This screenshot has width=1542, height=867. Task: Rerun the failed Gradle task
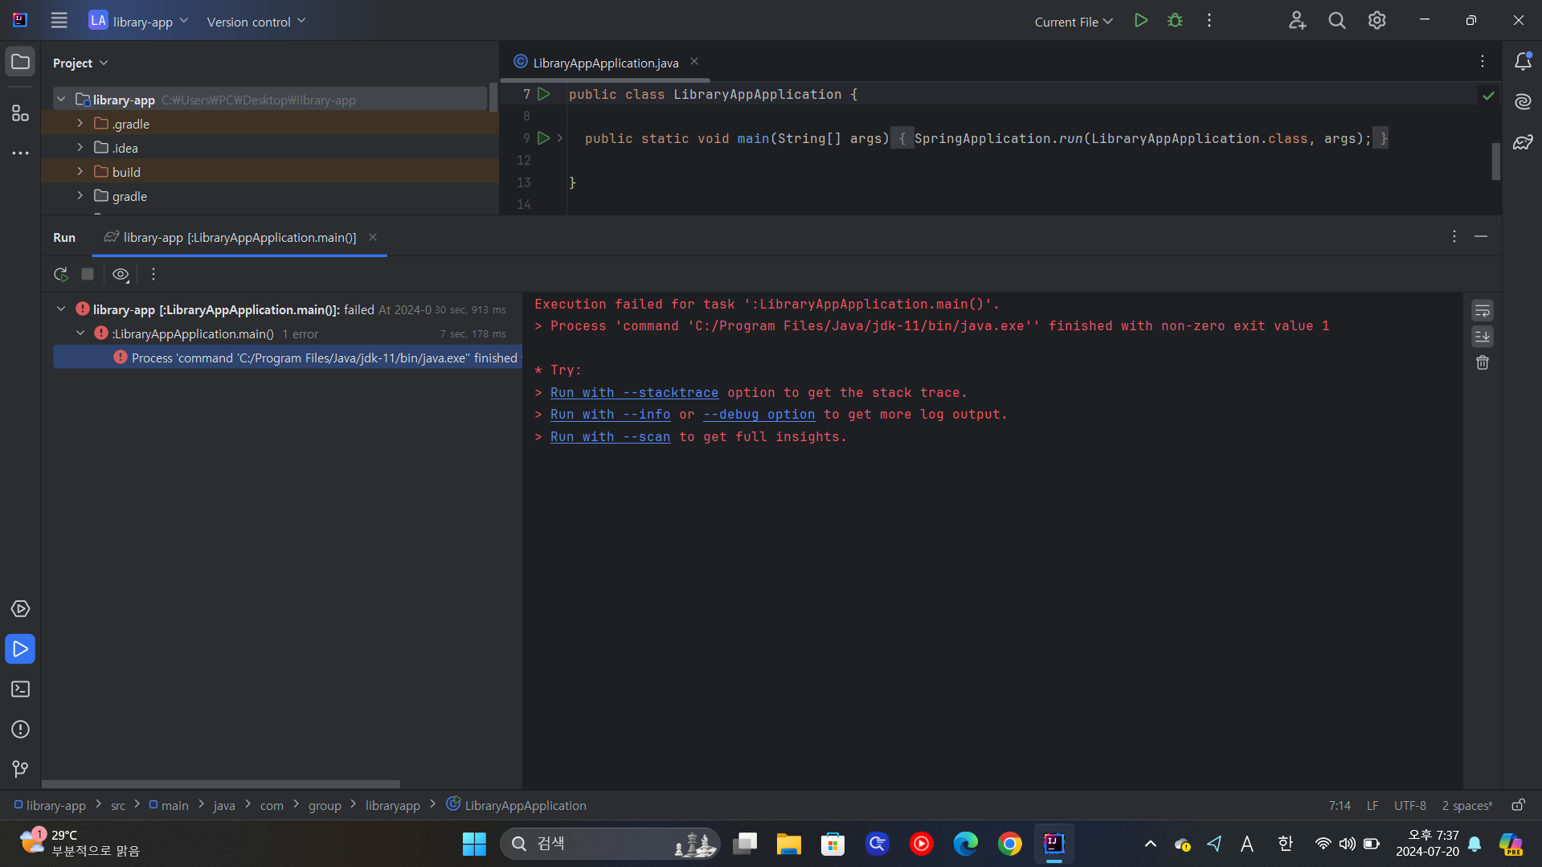pyautogui.click(x=61, y=275)
